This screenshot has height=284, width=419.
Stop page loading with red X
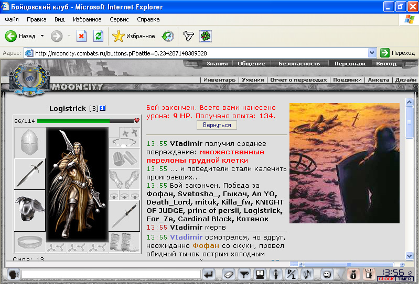point(81,36)
